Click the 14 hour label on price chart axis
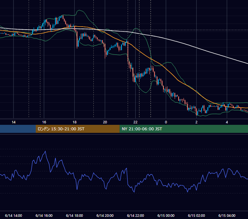Image resolution: width=248 pixels, height=219 pixels. click(13, 122)
